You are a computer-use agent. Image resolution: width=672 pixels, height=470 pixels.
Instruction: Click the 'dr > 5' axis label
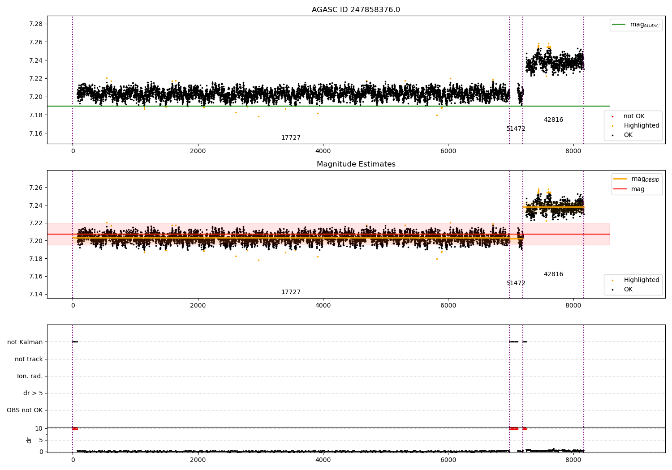tap(33, 393)
